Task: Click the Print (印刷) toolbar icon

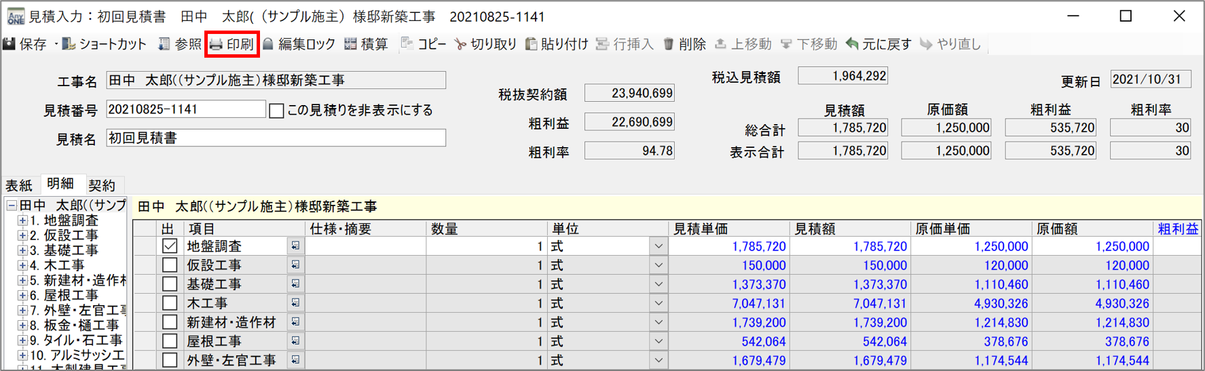Action: [x=217, y=45]
